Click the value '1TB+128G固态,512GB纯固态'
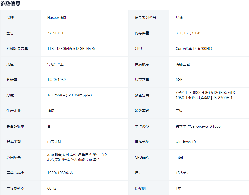 pos(71,49)
